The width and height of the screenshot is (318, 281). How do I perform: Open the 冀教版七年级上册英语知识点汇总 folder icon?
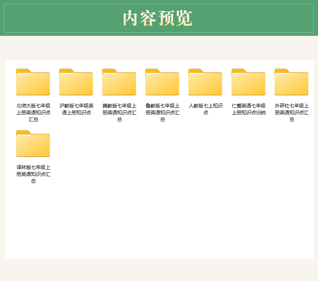tap(119, 82)
